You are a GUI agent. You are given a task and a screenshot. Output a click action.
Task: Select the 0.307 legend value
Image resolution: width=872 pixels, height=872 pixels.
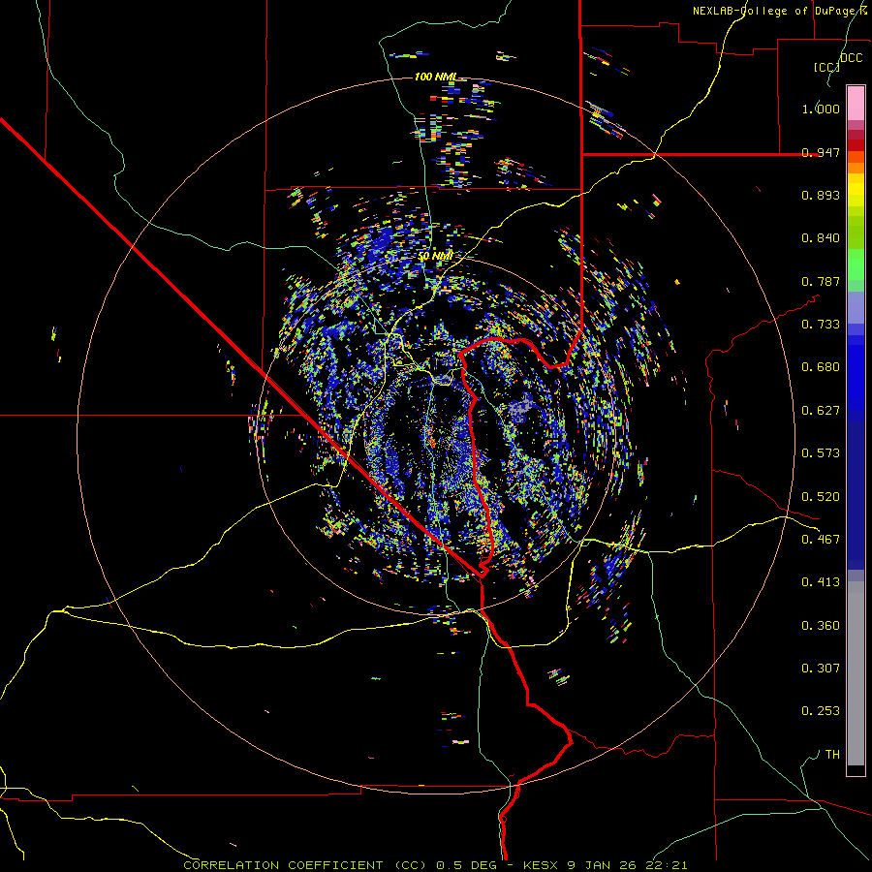click(821, 669)
